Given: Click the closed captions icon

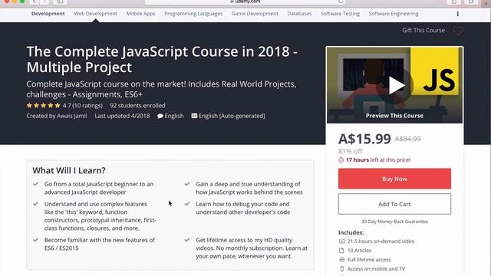Looking at the screenshot, I should click(x=194, y=116).
